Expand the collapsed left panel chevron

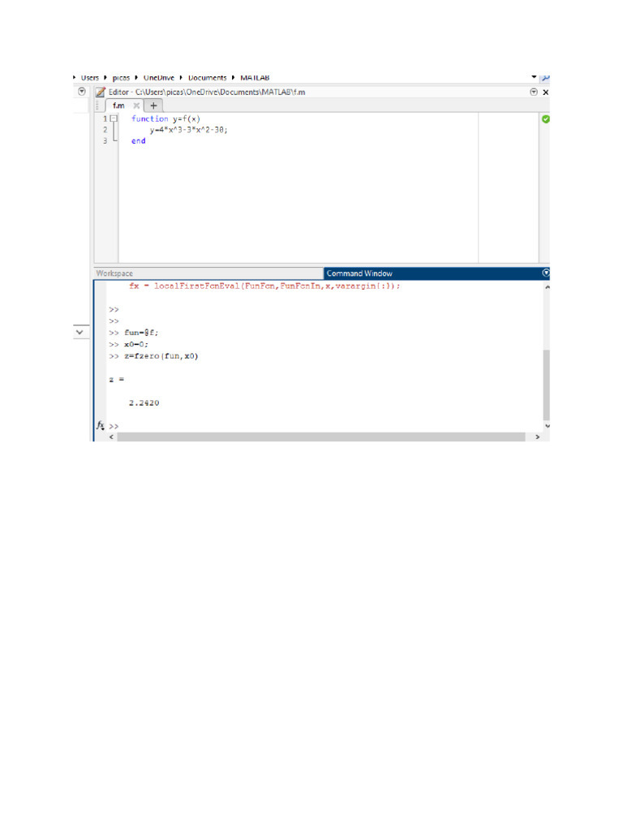pyautogui.click(x=79, y=332)
